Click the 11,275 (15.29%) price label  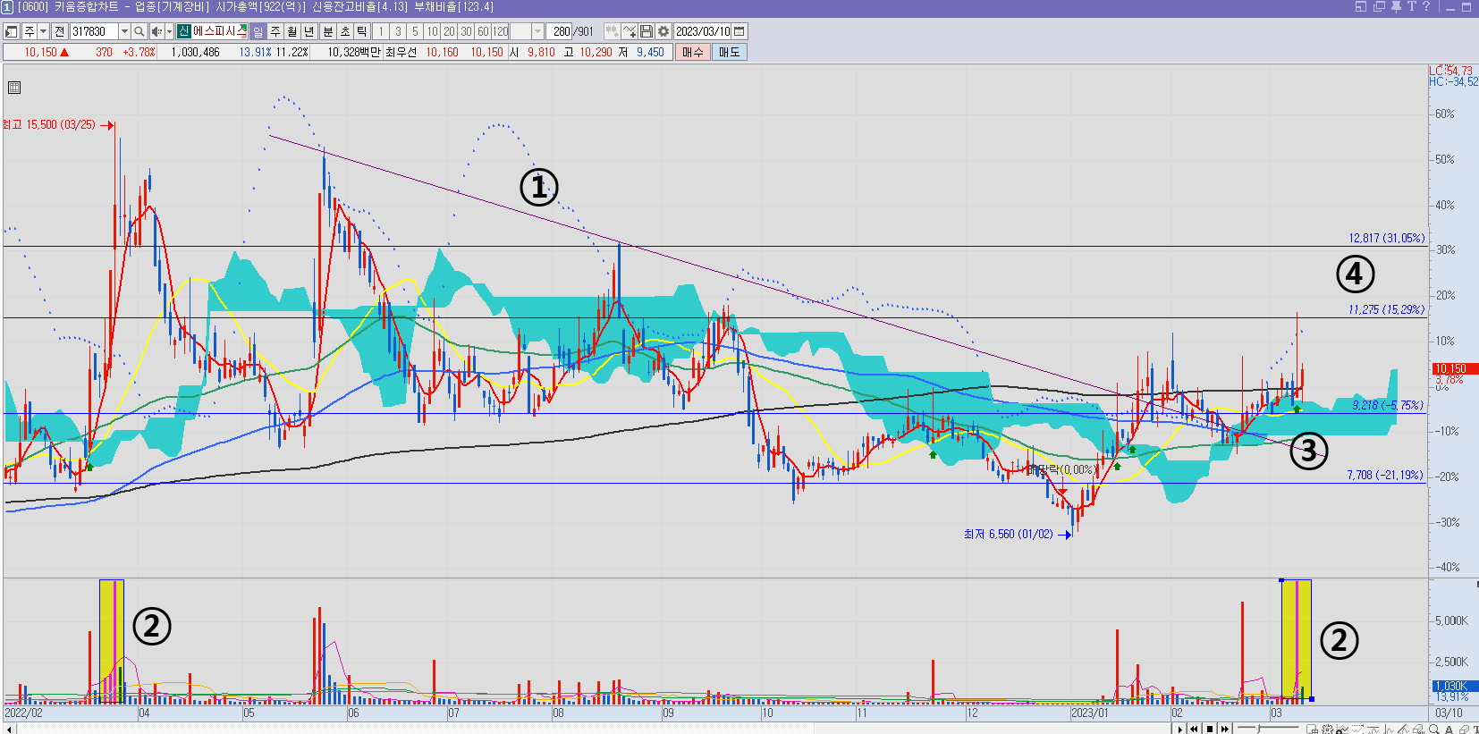click(1386, 309)
